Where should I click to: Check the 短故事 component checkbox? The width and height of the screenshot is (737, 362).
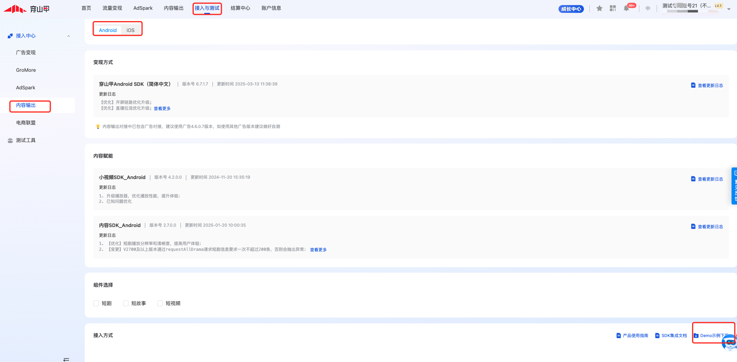[126, 303]
